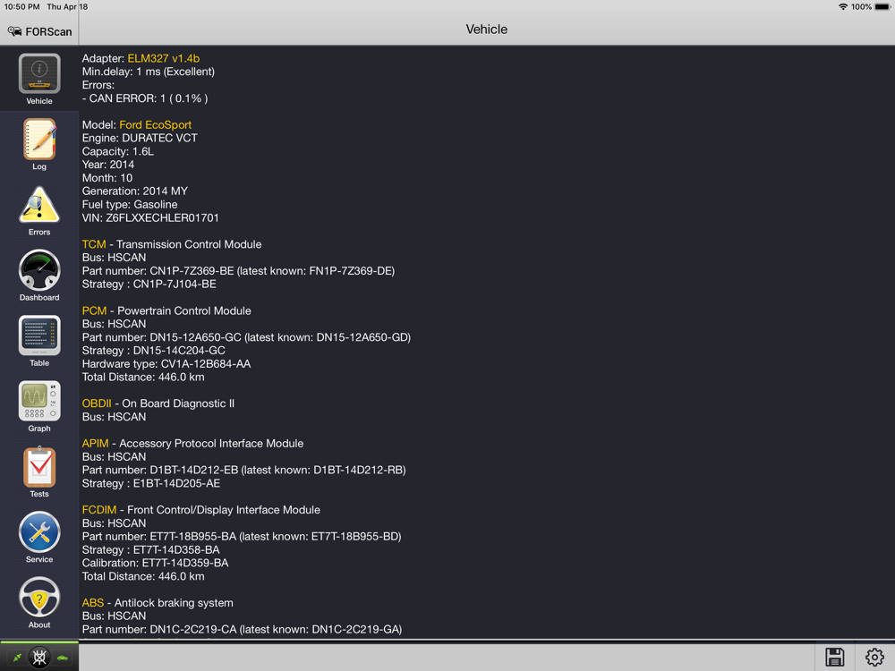The height and width of the screenshot is (671, 895).
Task: Select the PCM module heading
Action: coord(94,310)
